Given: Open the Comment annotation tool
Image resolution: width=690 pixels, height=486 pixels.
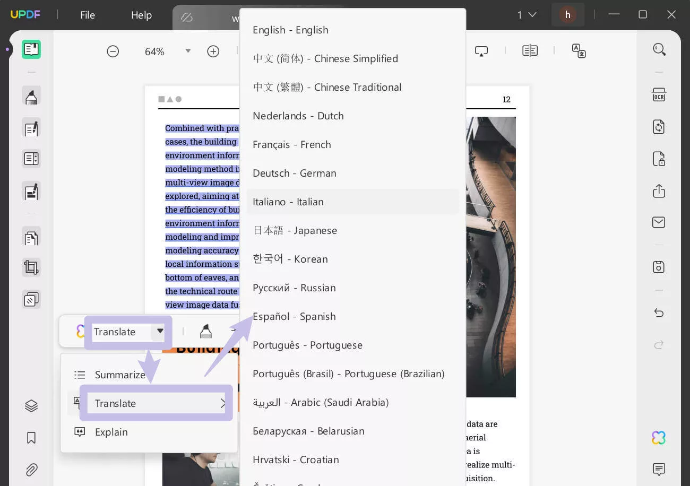Looking at the screenshot, I should coord(31,96).
